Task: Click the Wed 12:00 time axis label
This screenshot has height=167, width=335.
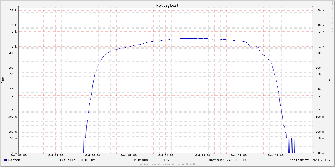Action: 166,156
